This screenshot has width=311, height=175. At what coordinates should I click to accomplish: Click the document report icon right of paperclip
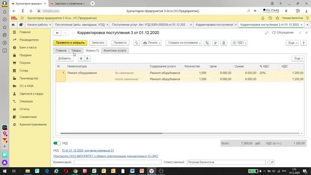tap(224, 43)
